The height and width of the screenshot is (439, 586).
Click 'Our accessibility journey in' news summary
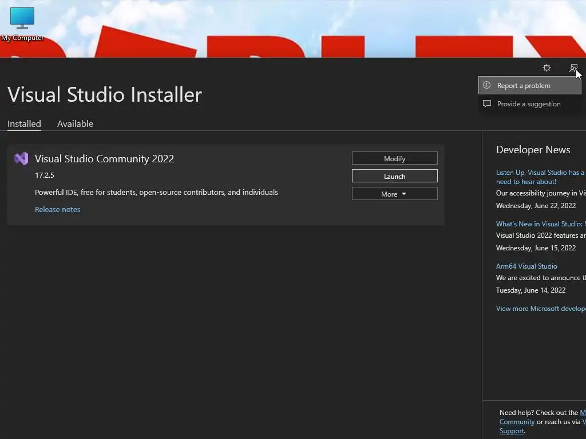[x=541, y=193]
